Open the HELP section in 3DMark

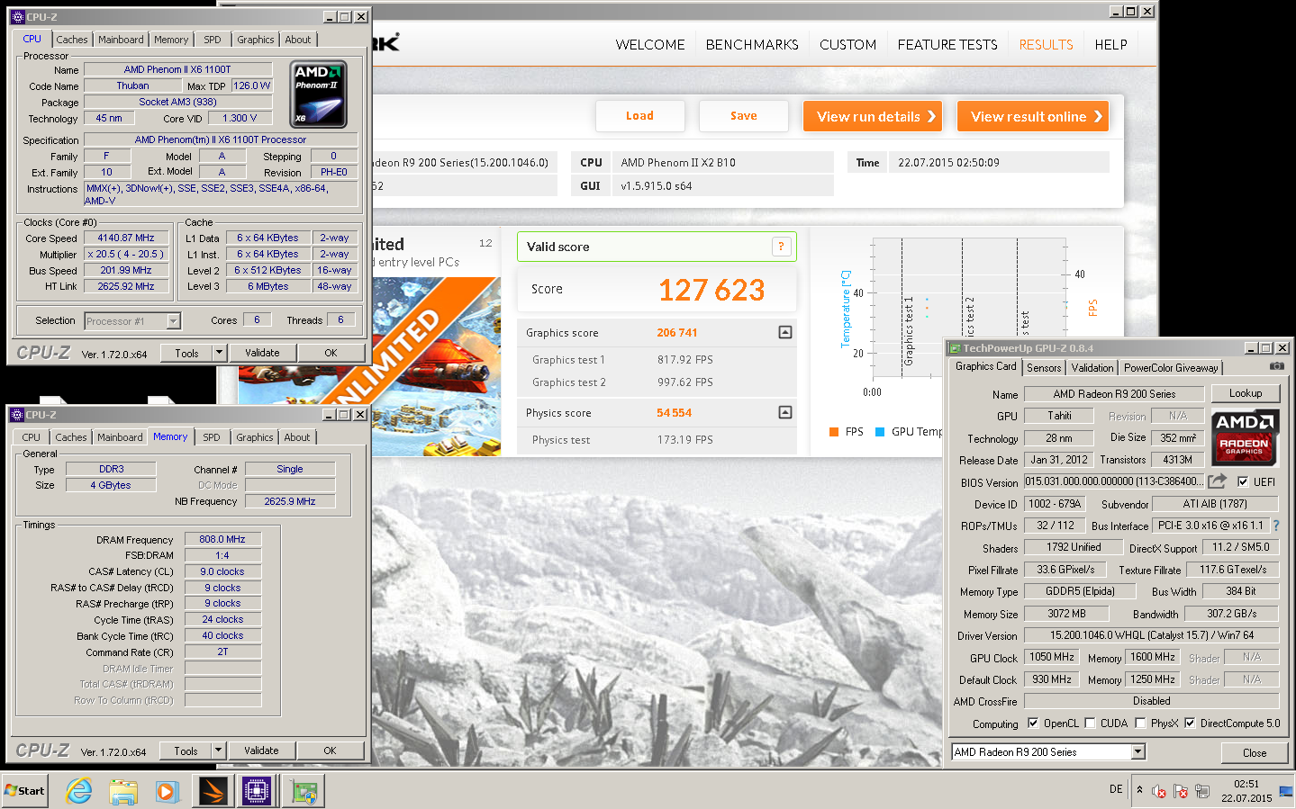pyautogui.click(x=1110, y=44)
